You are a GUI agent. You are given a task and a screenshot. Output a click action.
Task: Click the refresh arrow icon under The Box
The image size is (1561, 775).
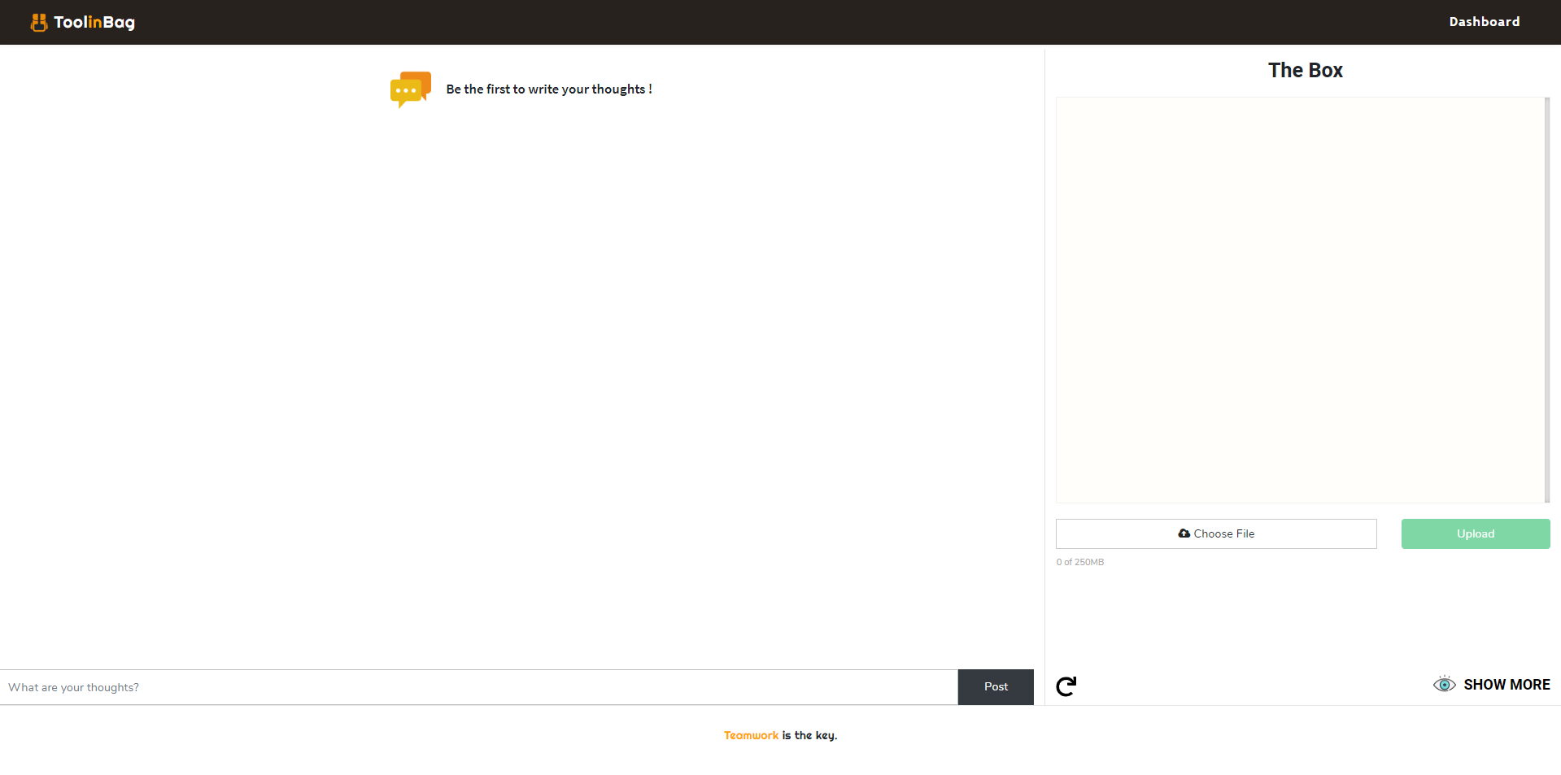coord(1066,686)
